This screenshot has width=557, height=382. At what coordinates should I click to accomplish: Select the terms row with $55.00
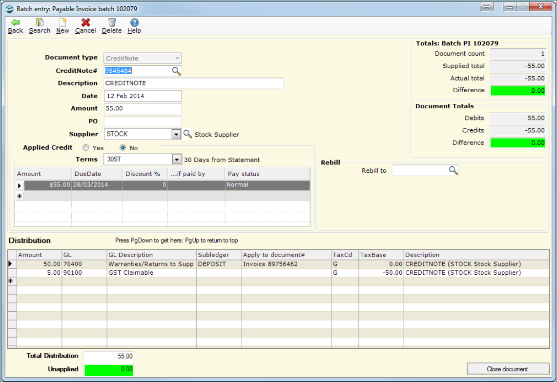point(162,185)
